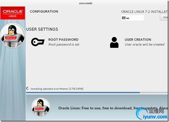Click the Oracle Linux red logo
Image resolution: width=169 pixels, height=122 pixels.
click(x=13, y=13)
